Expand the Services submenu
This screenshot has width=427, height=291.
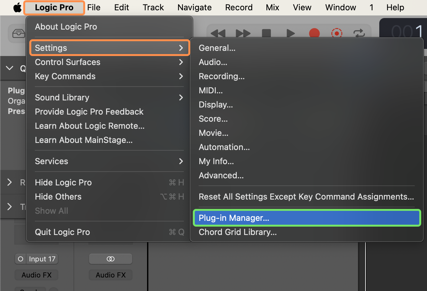pos(51,161)
